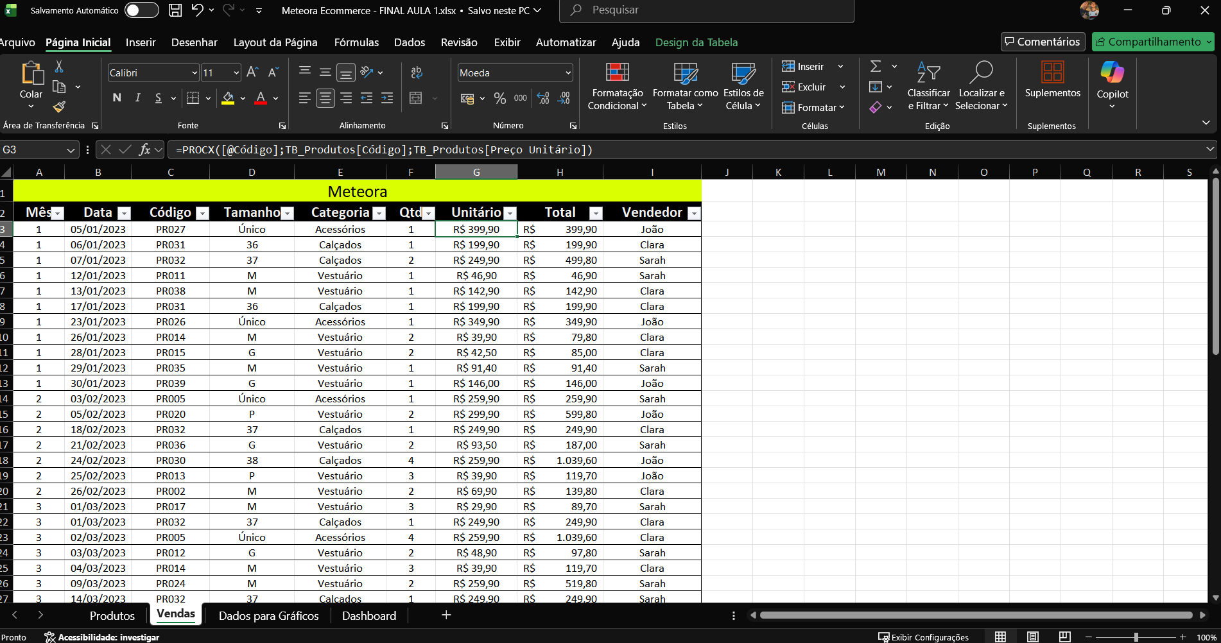1221x643 pixels.
Task: Click the Increase Decimal icon
Action: 543,98
